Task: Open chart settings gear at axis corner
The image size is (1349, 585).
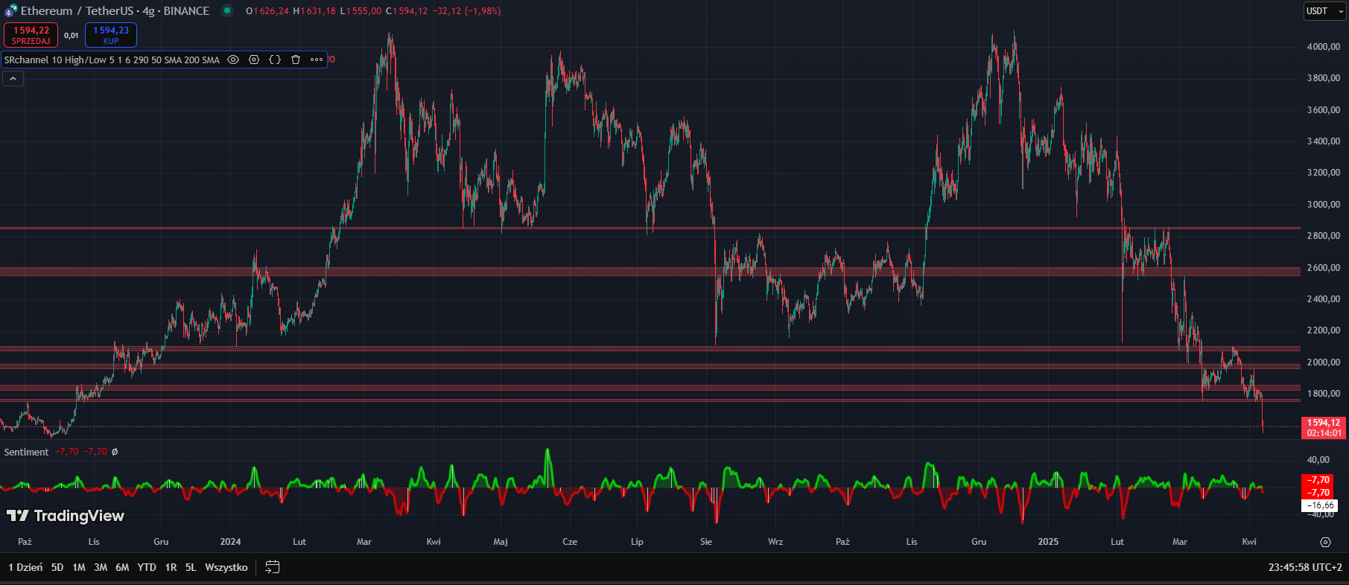Action: (1325, 542)
